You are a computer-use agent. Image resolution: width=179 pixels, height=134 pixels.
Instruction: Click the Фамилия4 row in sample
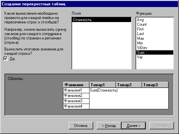76,106
